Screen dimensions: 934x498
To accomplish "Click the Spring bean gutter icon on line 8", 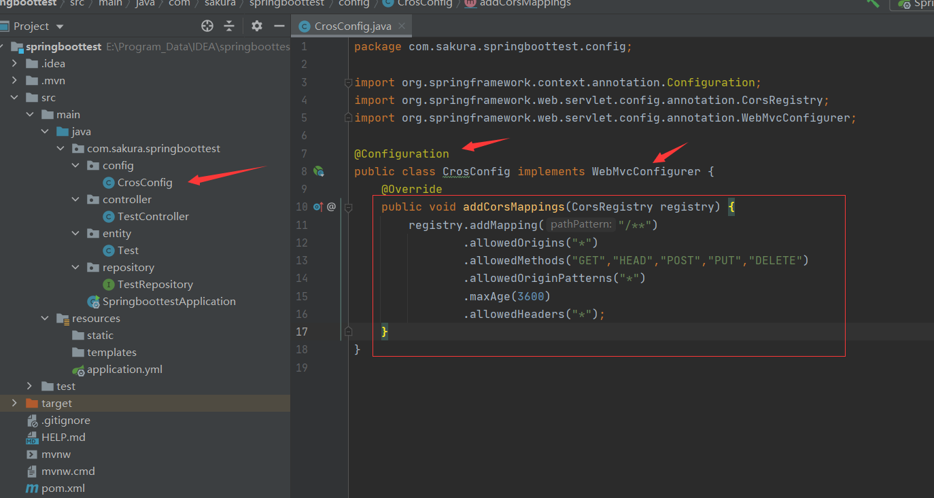I will [318, 171].
